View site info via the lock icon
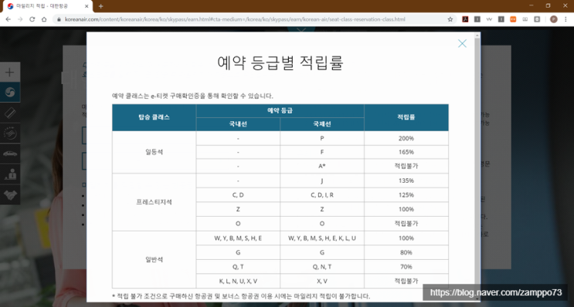 click(59, 19)
